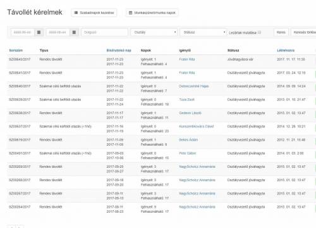Image resolution: width=316 pixels, height=228 pixels.
Task: Focus the first date input field
Action: point(23,32)
